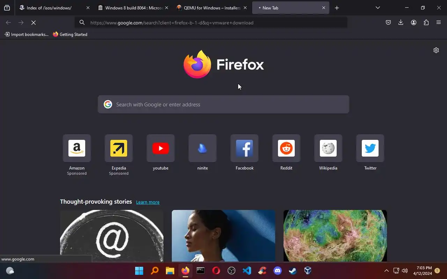Open the story with colorful planet image

click(x=335, y=236)
